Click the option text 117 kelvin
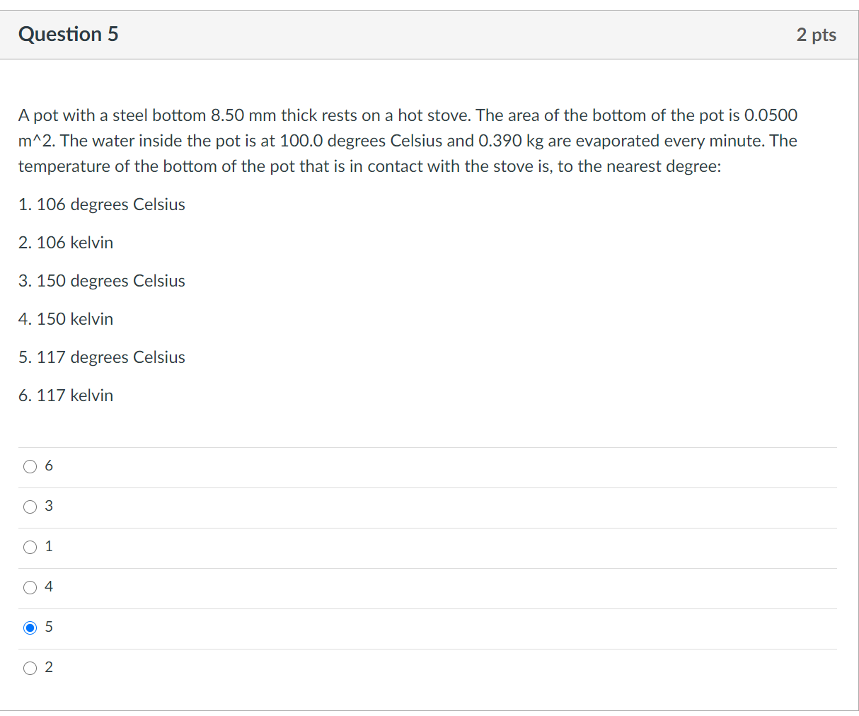859x716 pixels. [66, 395]
